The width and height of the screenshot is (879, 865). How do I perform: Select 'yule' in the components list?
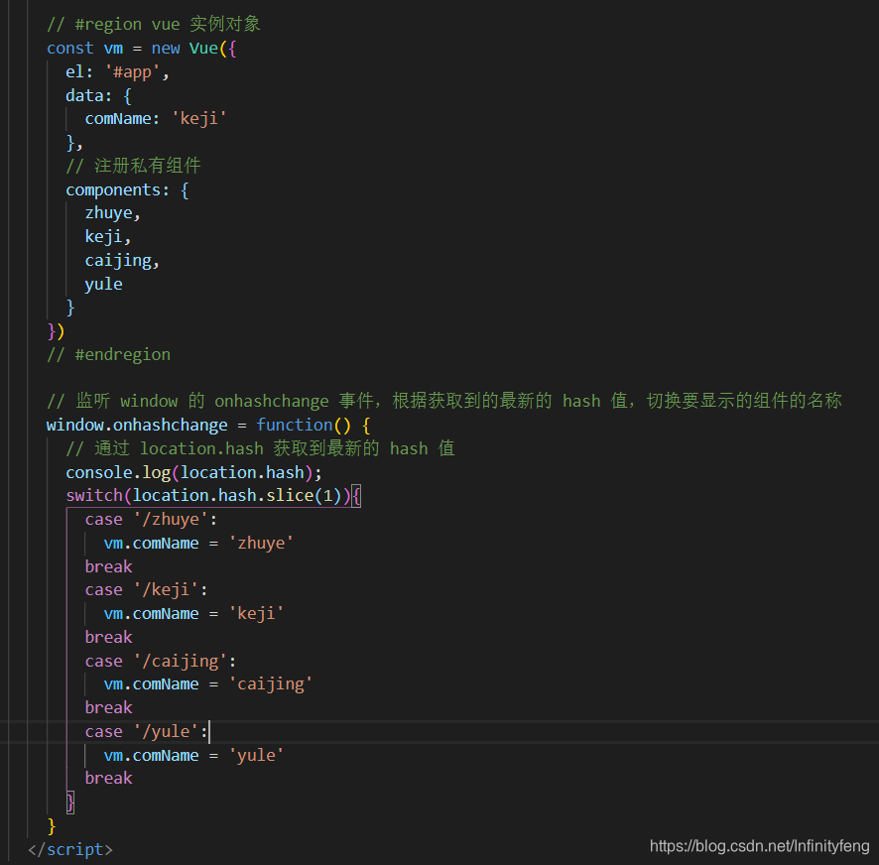pos(104,285)
